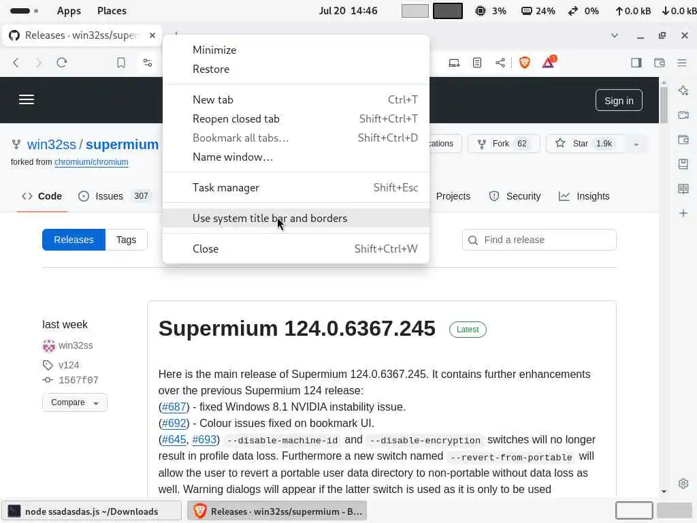Choose Close from the context menu
Image resolution: width=697 pixels, height=523 pixels.
pyautogui.click(x=296, y=249)
